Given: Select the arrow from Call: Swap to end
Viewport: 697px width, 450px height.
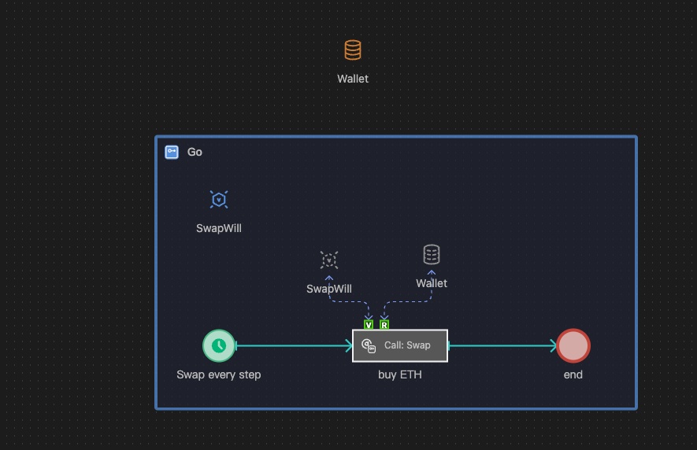Looking at the screenshot, I should [502, 345].
